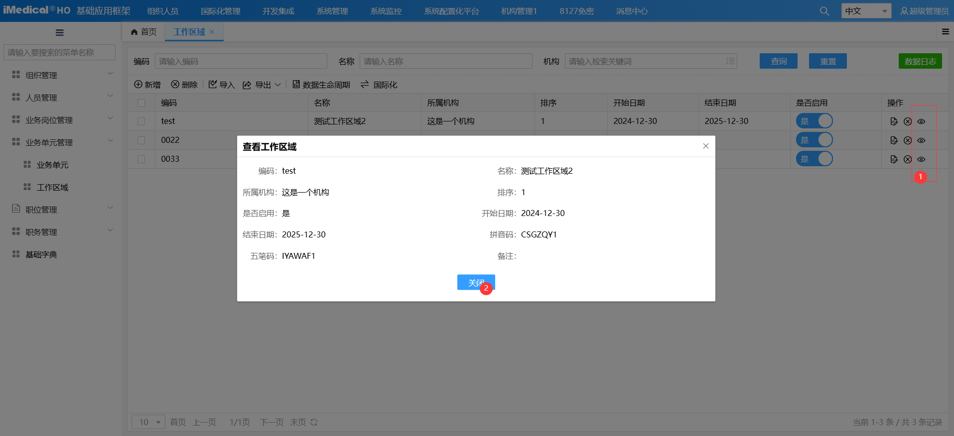Image resolution: width=954 pixels, height=436 pixels.
Task: Close the 查看工作区域 dialog with X
Action: tap(705, 146)
